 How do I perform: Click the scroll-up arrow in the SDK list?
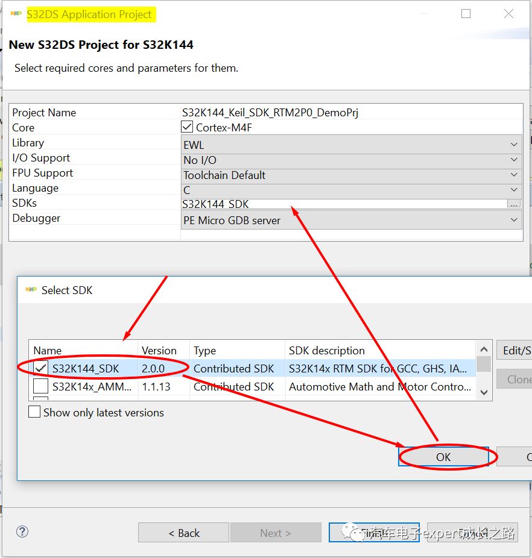coord(484,348)
